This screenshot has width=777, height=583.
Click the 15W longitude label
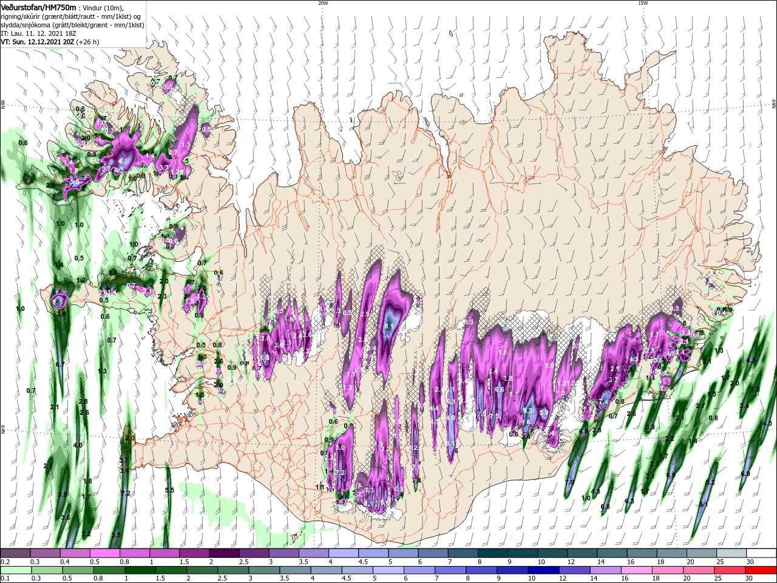pyautogui.click(x=643, y=3)
